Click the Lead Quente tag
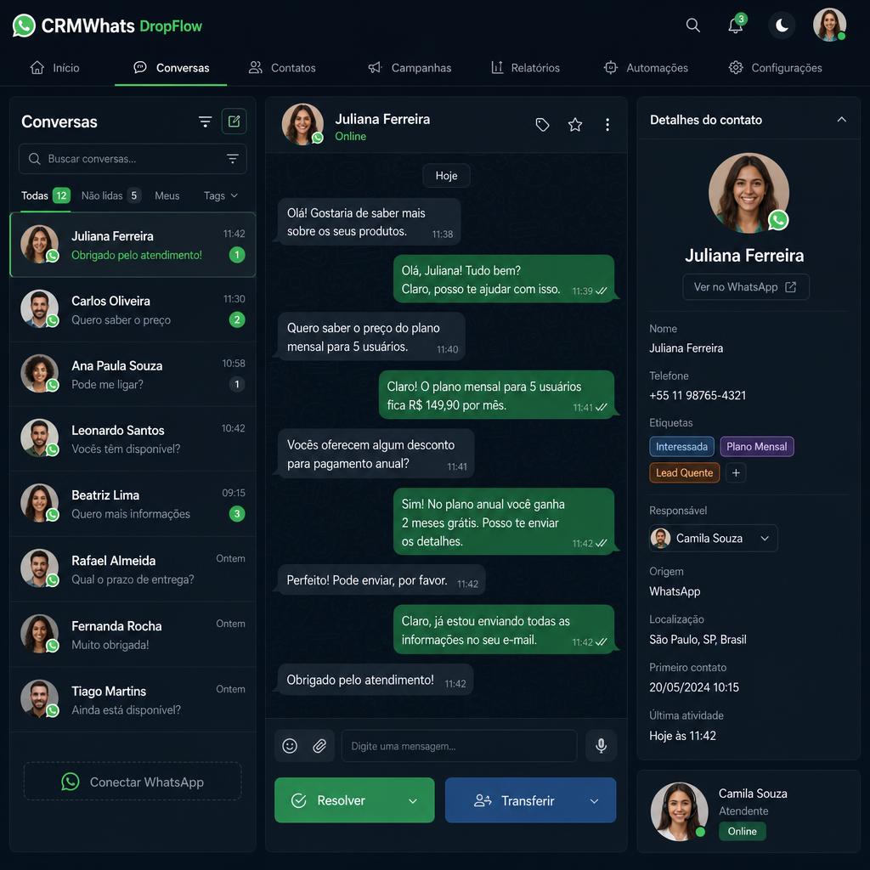The height and width of the screenshot is (870, 870). point(684,472)
